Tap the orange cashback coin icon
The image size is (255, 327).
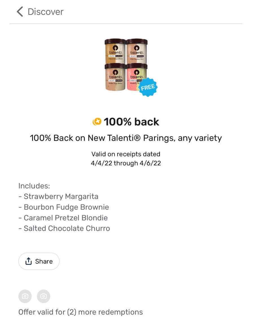click(97, 122)
